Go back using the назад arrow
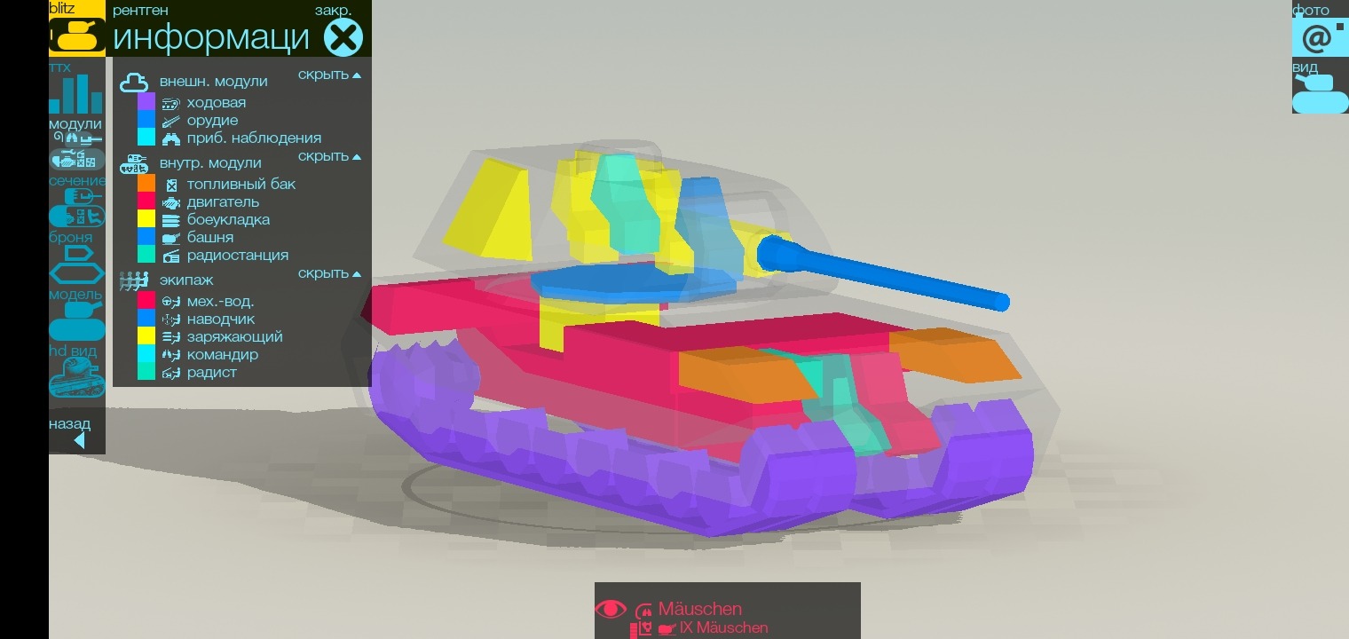This screenshot has width=1349, height=639. tap(79, 440)
